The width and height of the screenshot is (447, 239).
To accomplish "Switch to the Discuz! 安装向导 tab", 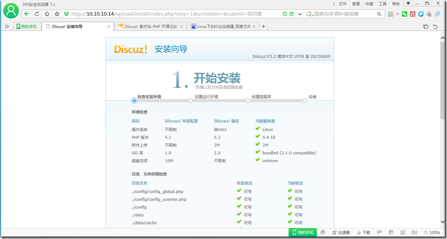I will pos(77,26).
